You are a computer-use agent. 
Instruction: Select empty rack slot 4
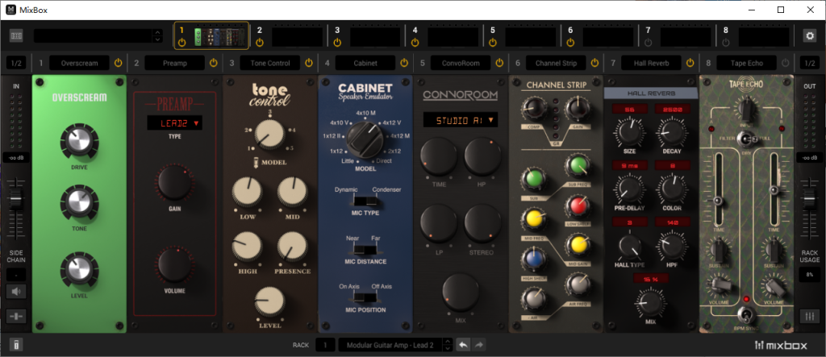(x=453, y=37)
